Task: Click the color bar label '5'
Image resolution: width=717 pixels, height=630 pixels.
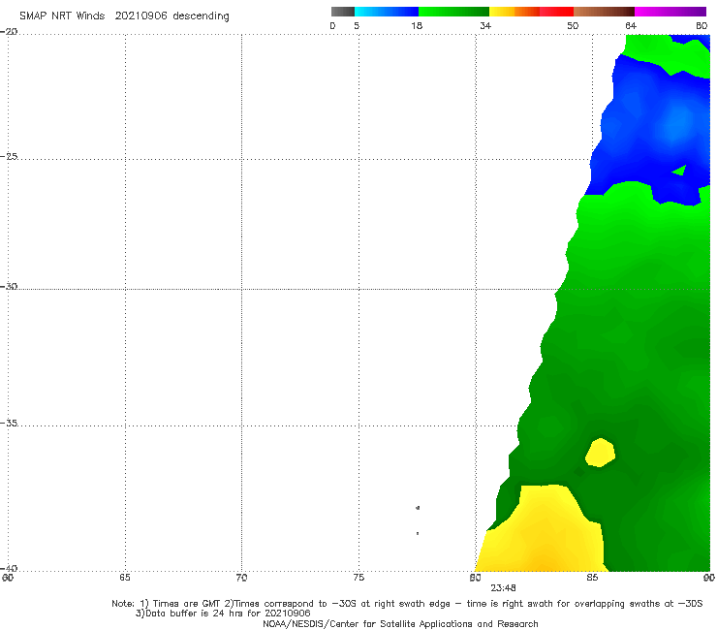Action: (x=357, y=25)
